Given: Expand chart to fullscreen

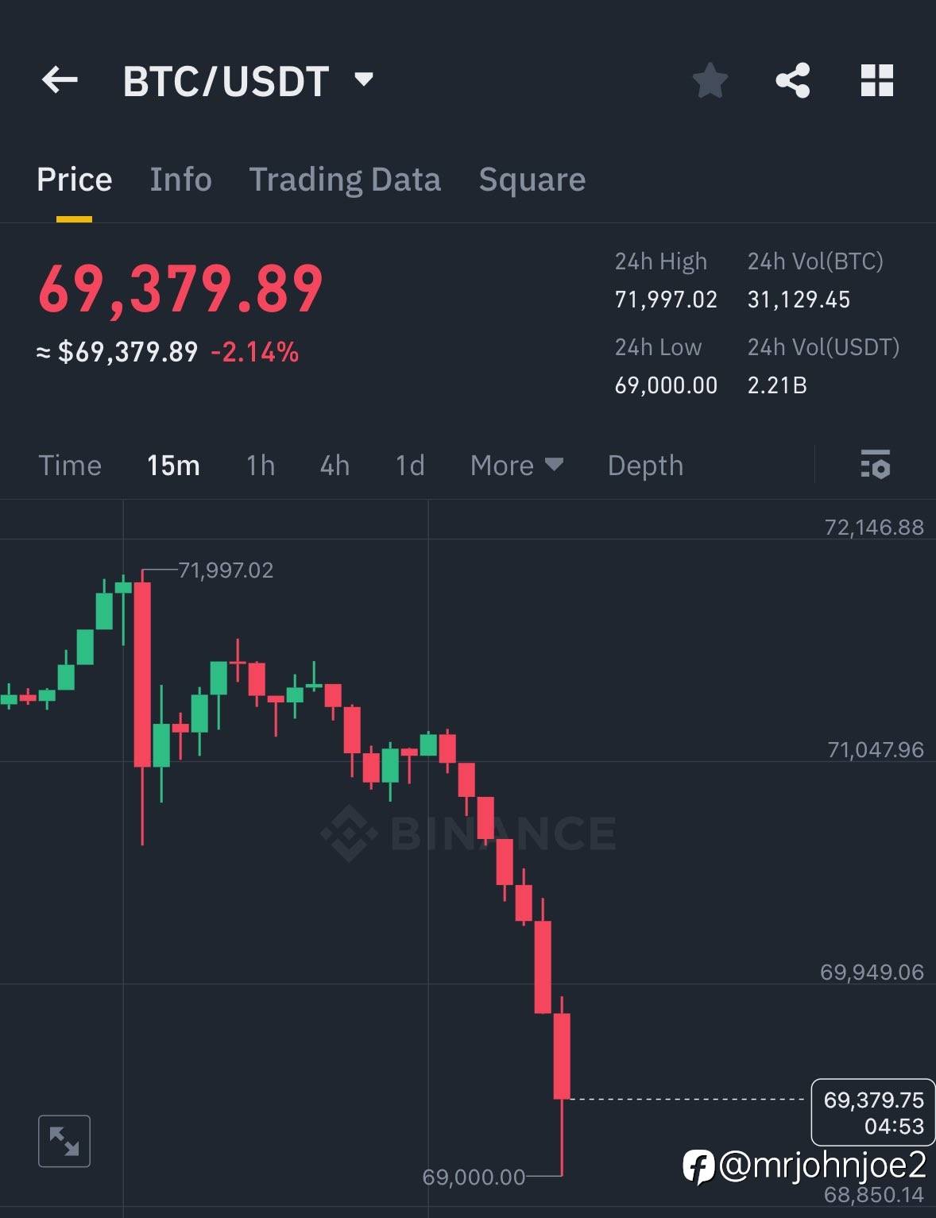Looking at the screenshot, I should point(64,1141).
